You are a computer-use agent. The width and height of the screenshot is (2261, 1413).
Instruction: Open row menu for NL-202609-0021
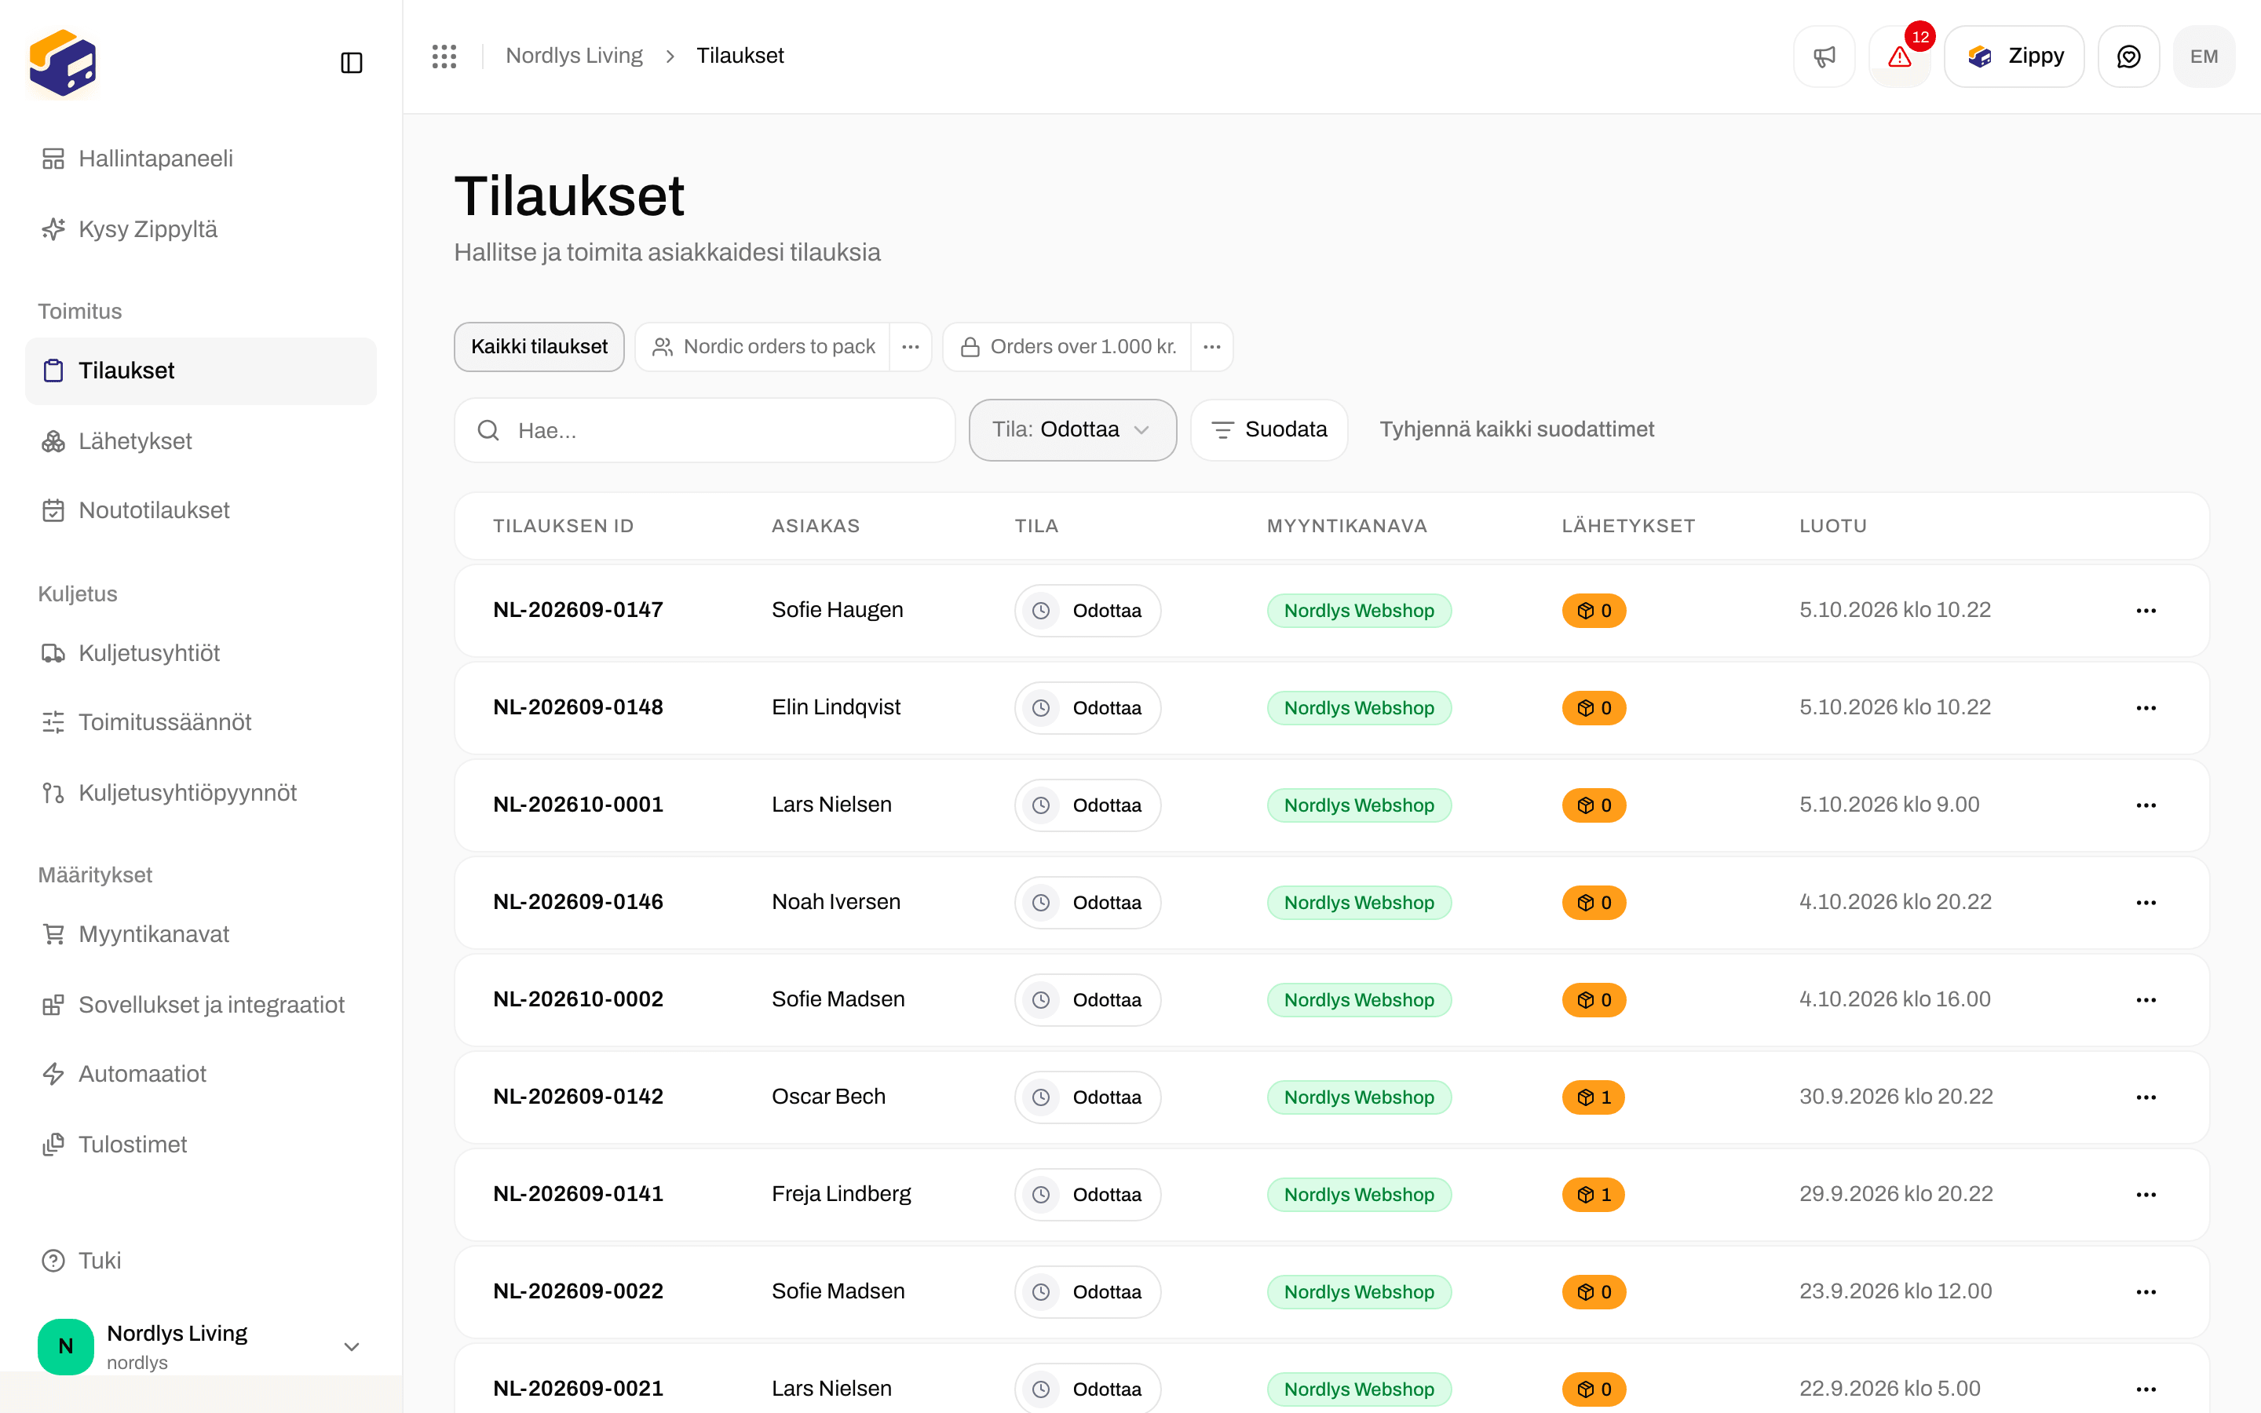(2146, 1389)
